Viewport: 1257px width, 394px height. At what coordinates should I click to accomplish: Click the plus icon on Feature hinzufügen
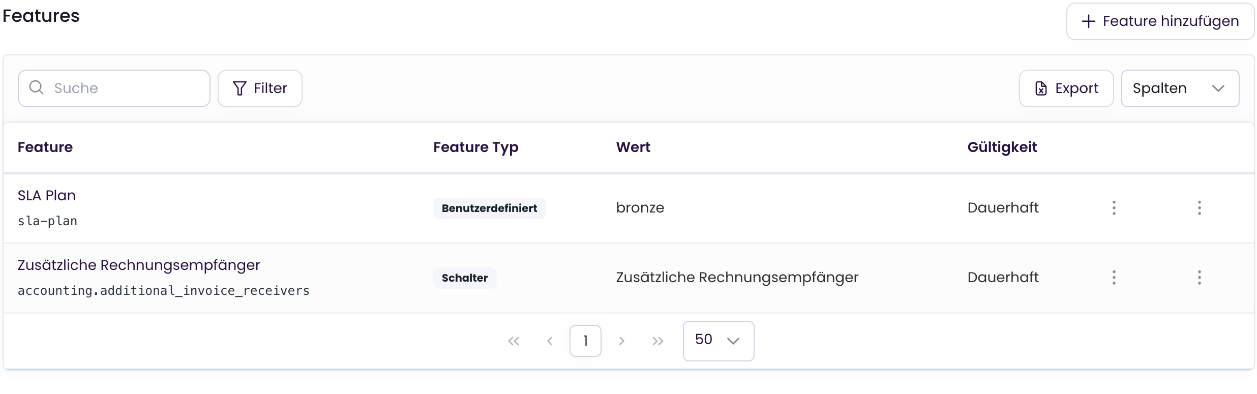click(x=1088, y=21)
